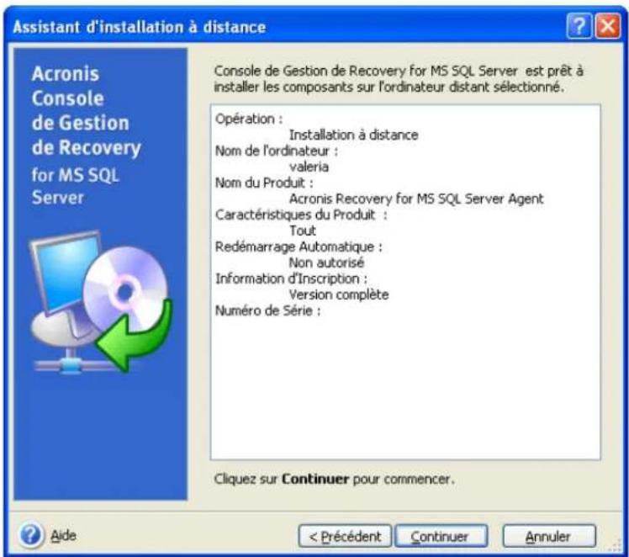Select 'Acronis Recovery for MS SQL Server Agent'

pyautogui.click(x=416, y=199)
